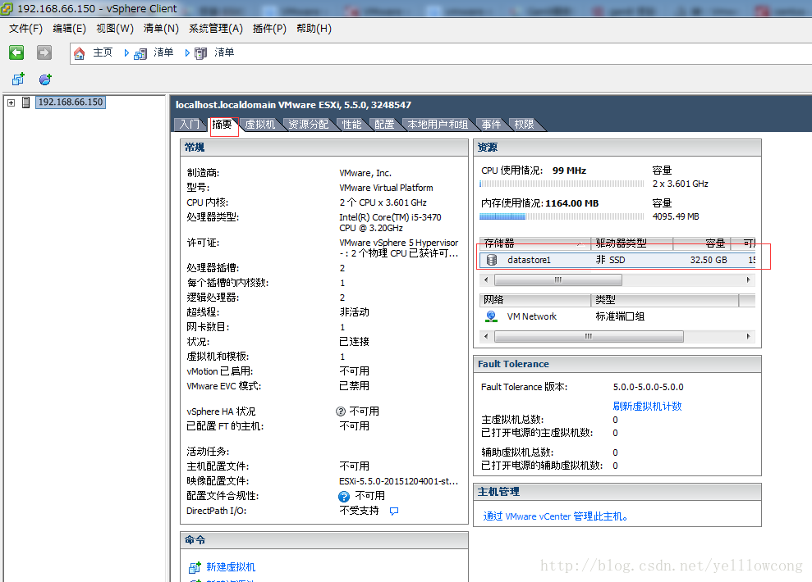Click the first 清单 inventory icon in breadcrumb
The image size is (812, 582).
tap(140, 53)
